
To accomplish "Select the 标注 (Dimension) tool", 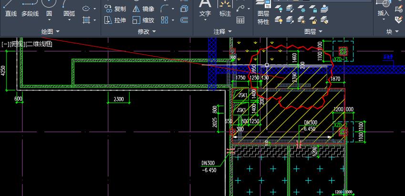I will point(225,9).
